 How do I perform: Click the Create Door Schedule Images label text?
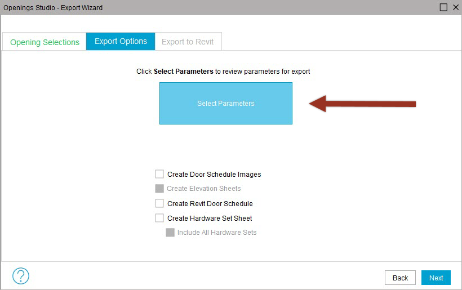coord(214,175)
